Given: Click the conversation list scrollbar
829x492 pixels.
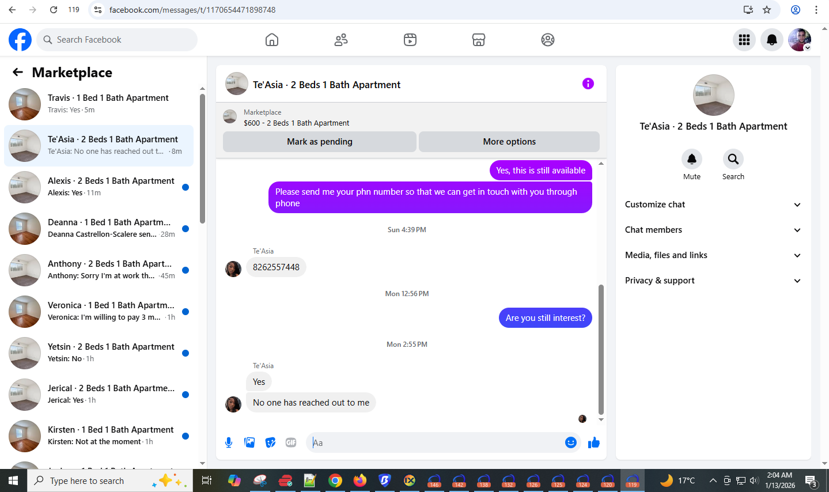Looking at the screenshot, I should [202, 158].
